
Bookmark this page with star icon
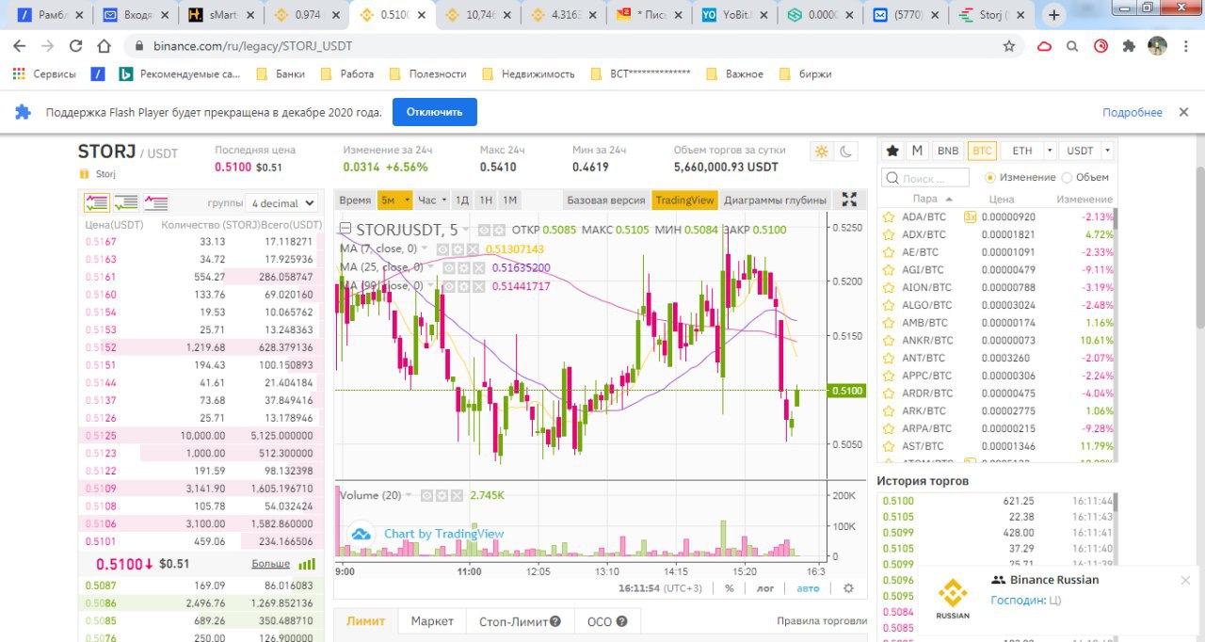point(1009,45)
